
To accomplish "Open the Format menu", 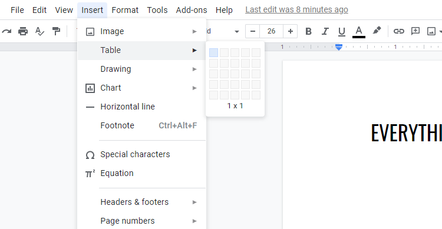I will [125, 10].
